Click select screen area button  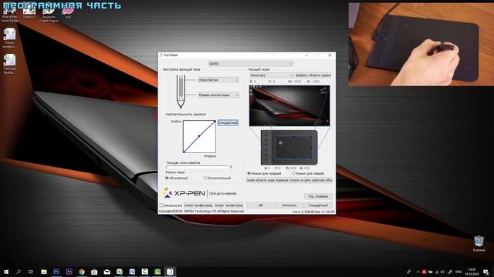coord(313,75)
